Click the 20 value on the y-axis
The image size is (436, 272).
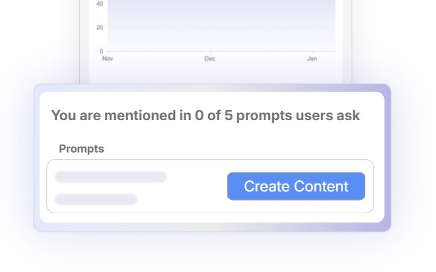(x=100, y=28)
